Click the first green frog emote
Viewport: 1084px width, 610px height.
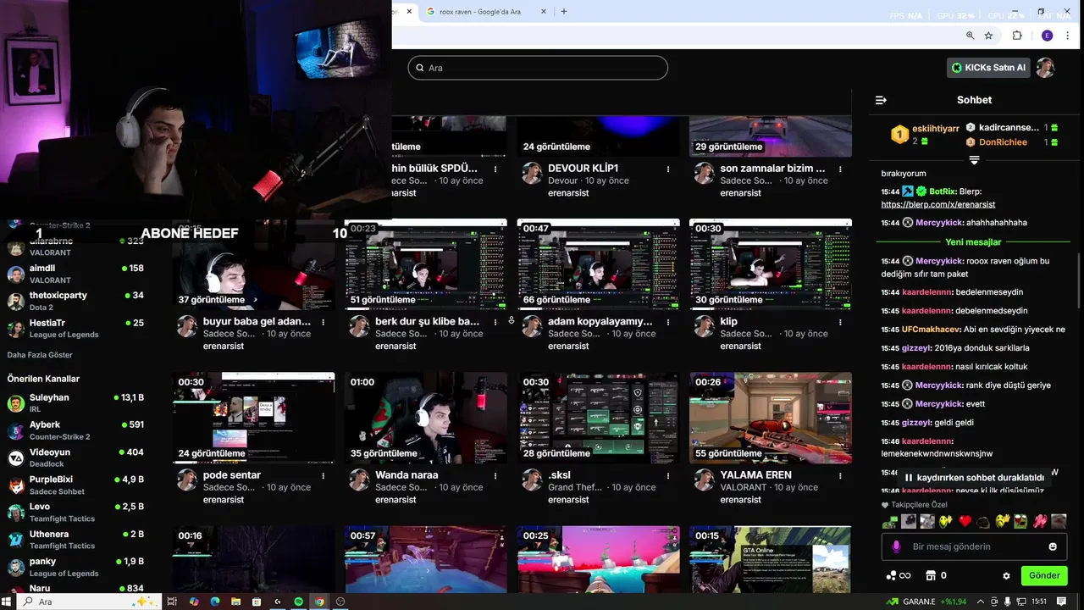pos(889,521)
